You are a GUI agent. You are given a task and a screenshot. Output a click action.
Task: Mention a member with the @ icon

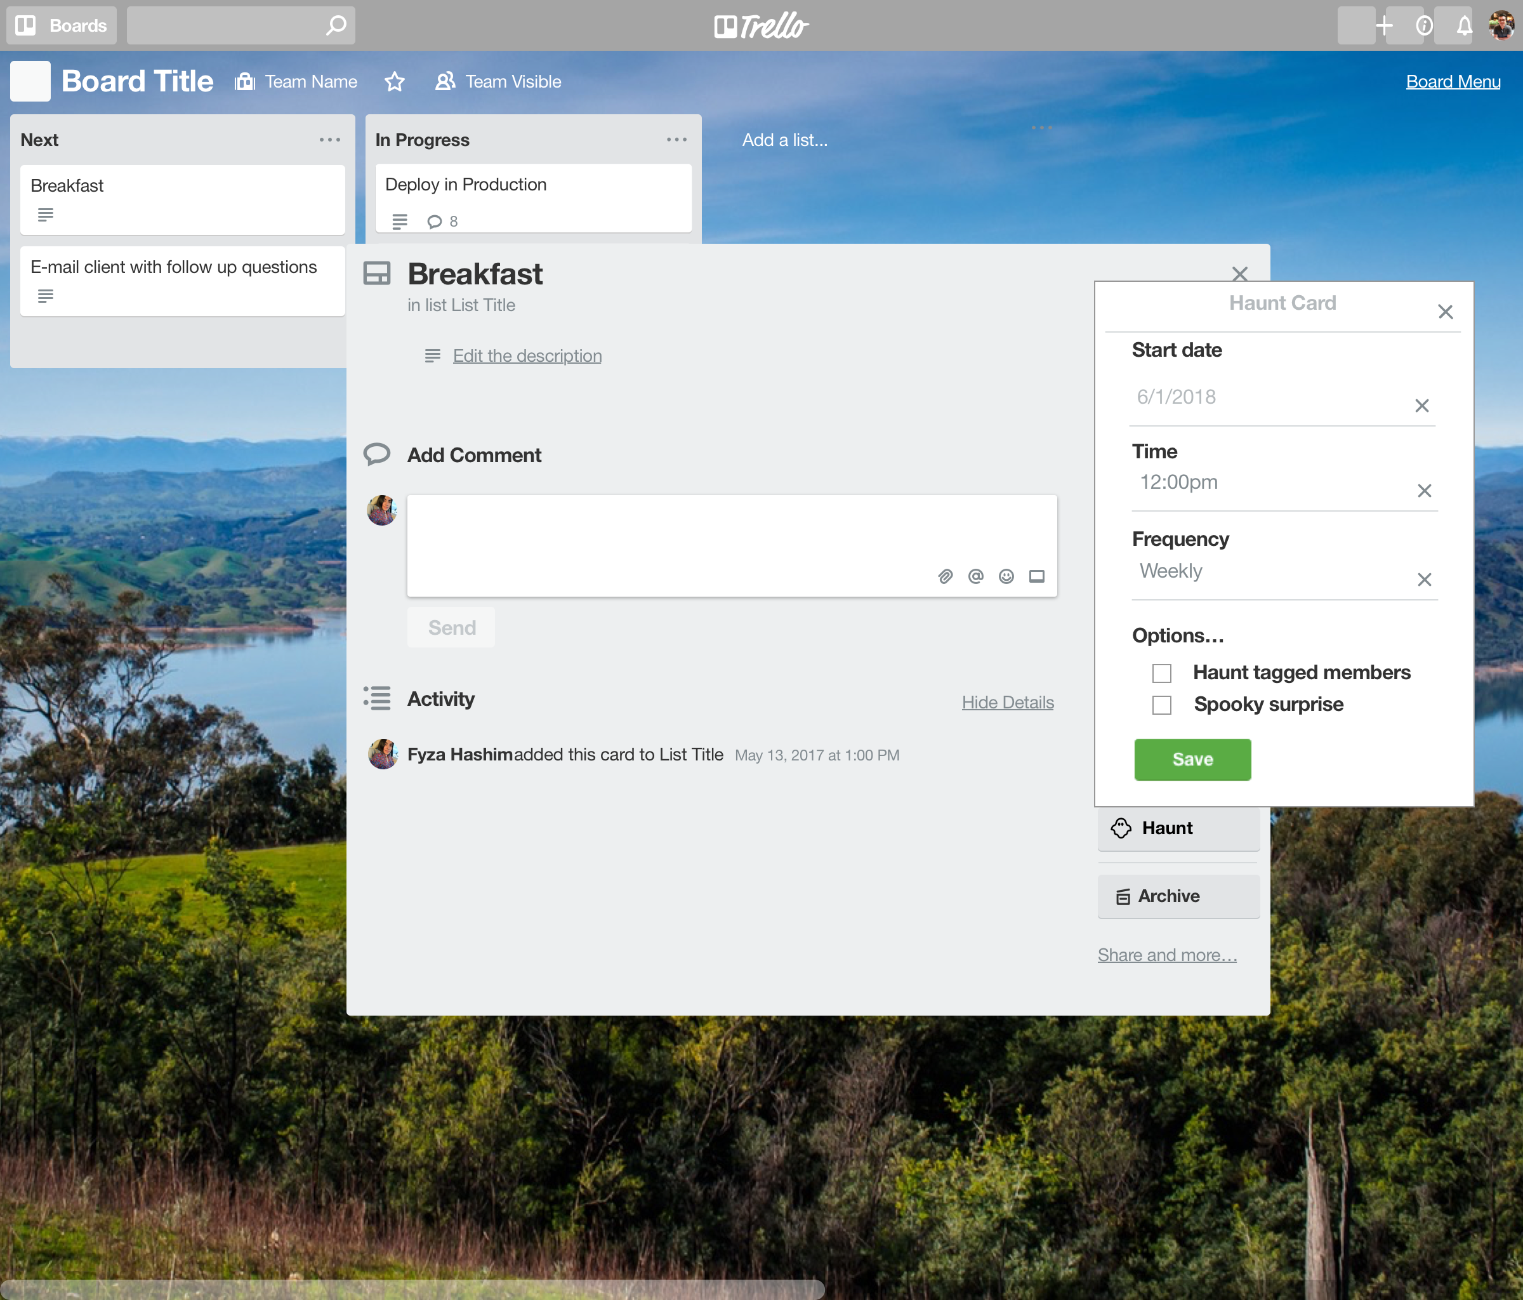pyautogui.click(x=975, y=576)
